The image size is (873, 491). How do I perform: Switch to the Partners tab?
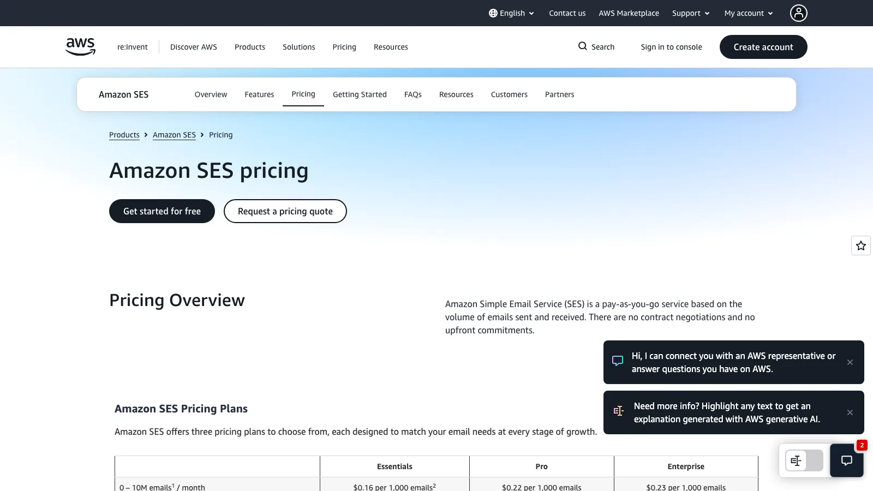tap(559, 94)
